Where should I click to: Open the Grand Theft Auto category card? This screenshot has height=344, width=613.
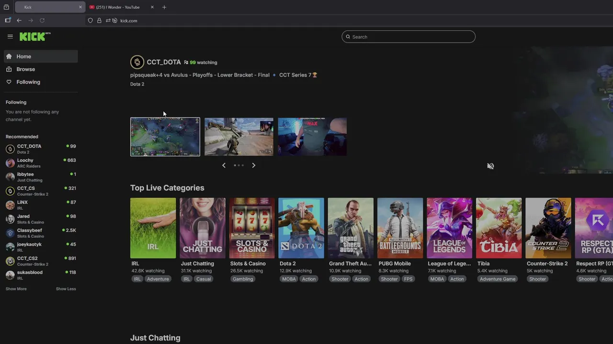coord(351,228)
